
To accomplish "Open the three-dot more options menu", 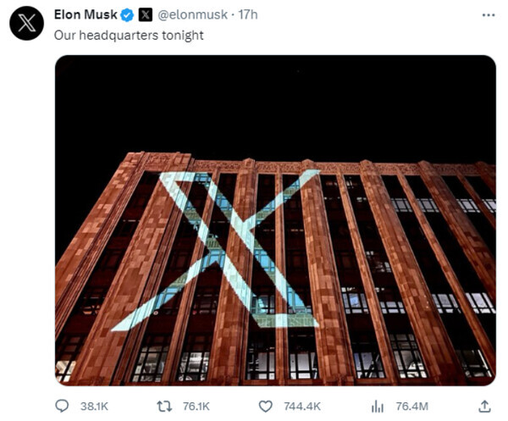I will pyautogui.click(x=488, y=15).
